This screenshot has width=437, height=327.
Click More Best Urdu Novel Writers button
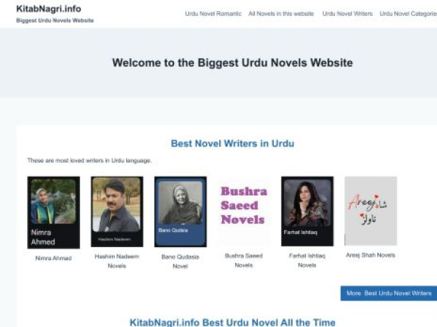pyautogui.click(x=389, y=294)
